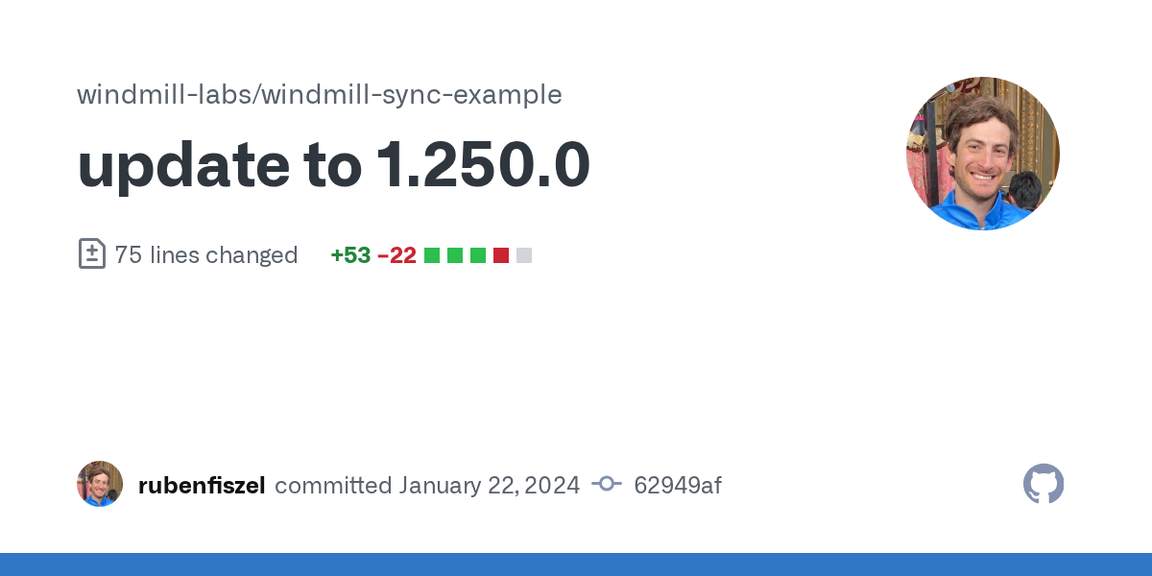Click the middle green diff square

[455, 255]
